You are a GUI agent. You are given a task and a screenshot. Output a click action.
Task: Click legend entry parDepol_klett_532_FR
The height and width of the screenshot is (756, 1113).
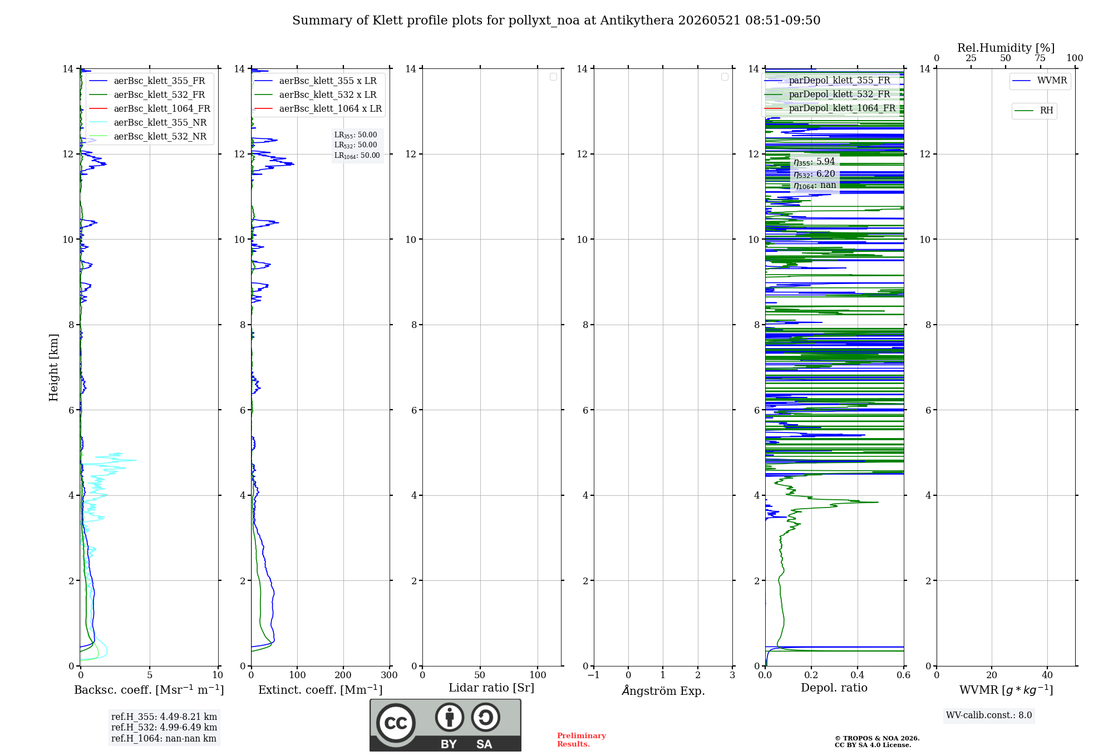tap(828, 94)
